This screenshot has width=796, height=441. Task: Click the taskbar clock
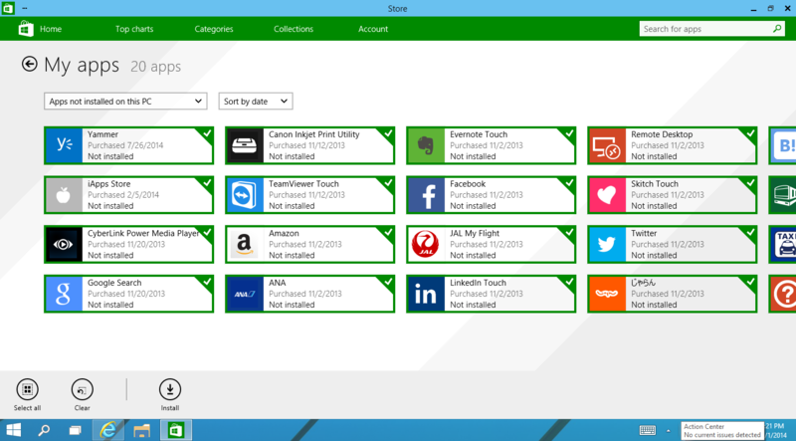pos(777,431)
